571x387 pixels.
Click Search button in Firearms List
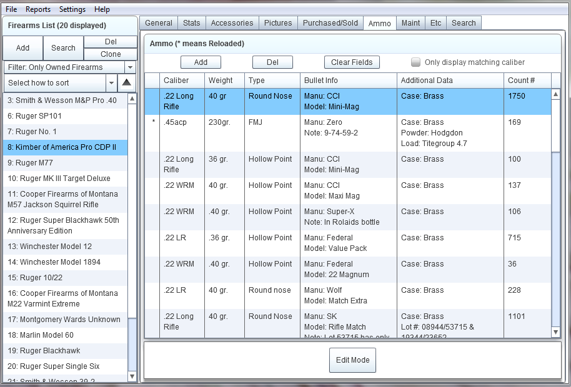[x=63, y=48]
